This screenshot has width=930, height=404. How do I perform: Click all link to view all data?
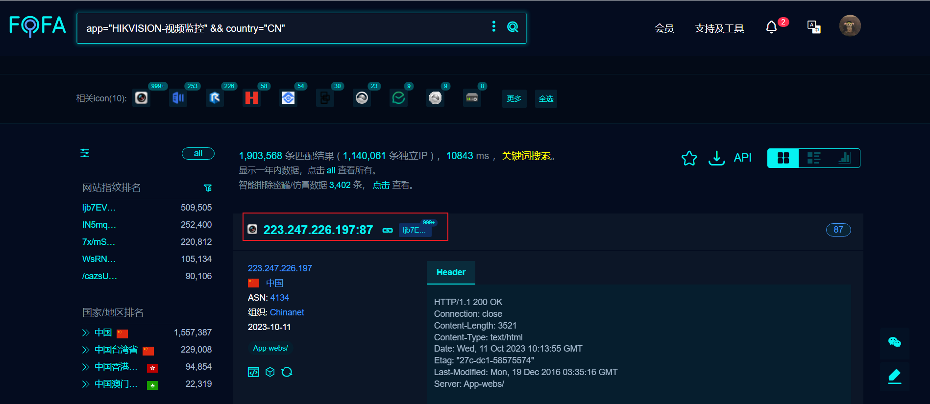point(331,170)
